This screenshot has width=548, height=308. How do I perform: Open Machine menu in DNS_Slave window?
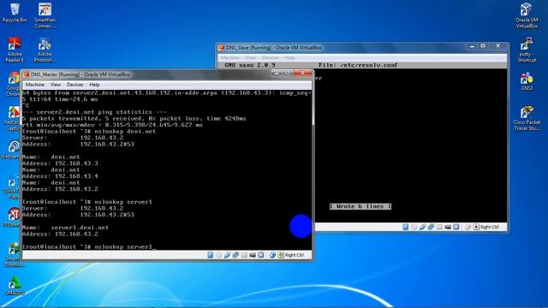coord(230,57)
